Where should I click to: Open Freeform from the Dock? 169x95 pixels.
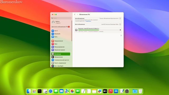(x=100, y=91)
